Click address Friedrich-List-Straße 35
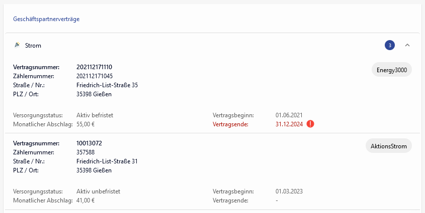 coord(107,85)
